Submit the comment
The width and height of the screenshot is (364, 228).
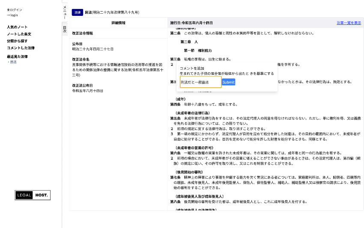(x=229, y=82)
